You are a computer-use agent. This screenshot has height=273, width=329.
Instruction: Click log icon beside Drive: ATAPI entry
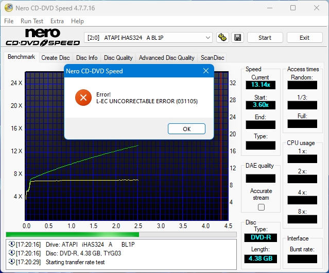click(11, 244)
